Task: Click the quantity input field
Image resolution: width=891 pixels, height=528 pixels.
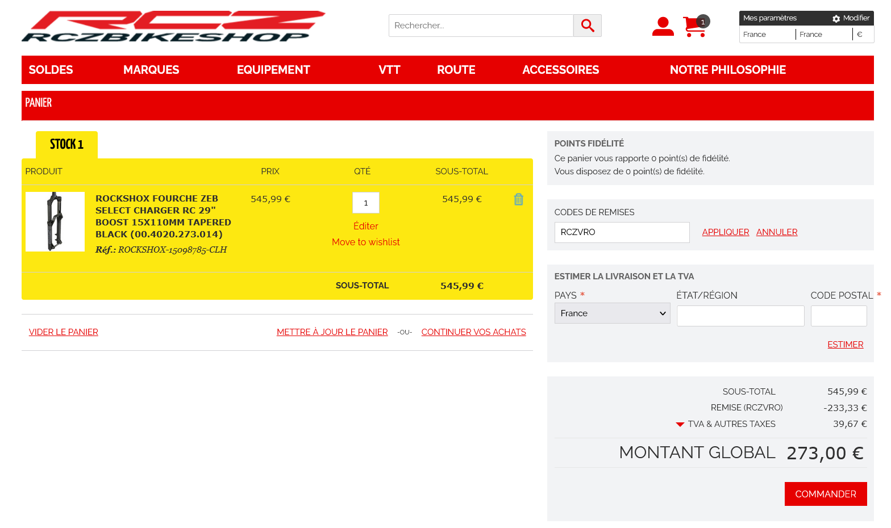Action: pyautogui.click(x=365, y=203)
